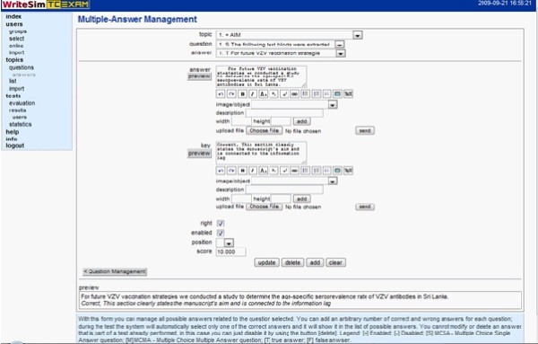Toggle italic in key editor toolbar
Viewport: 538px width, 344px height.
[253, 171]
